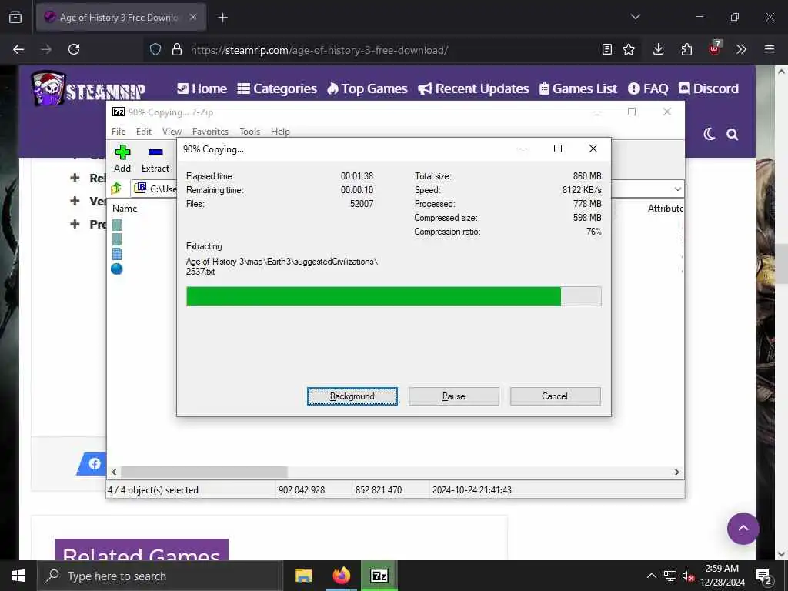The width and height of the screenshot is (788, 591).
Task: Switch to Firefox on the taskbar
Action: point(341,576)
